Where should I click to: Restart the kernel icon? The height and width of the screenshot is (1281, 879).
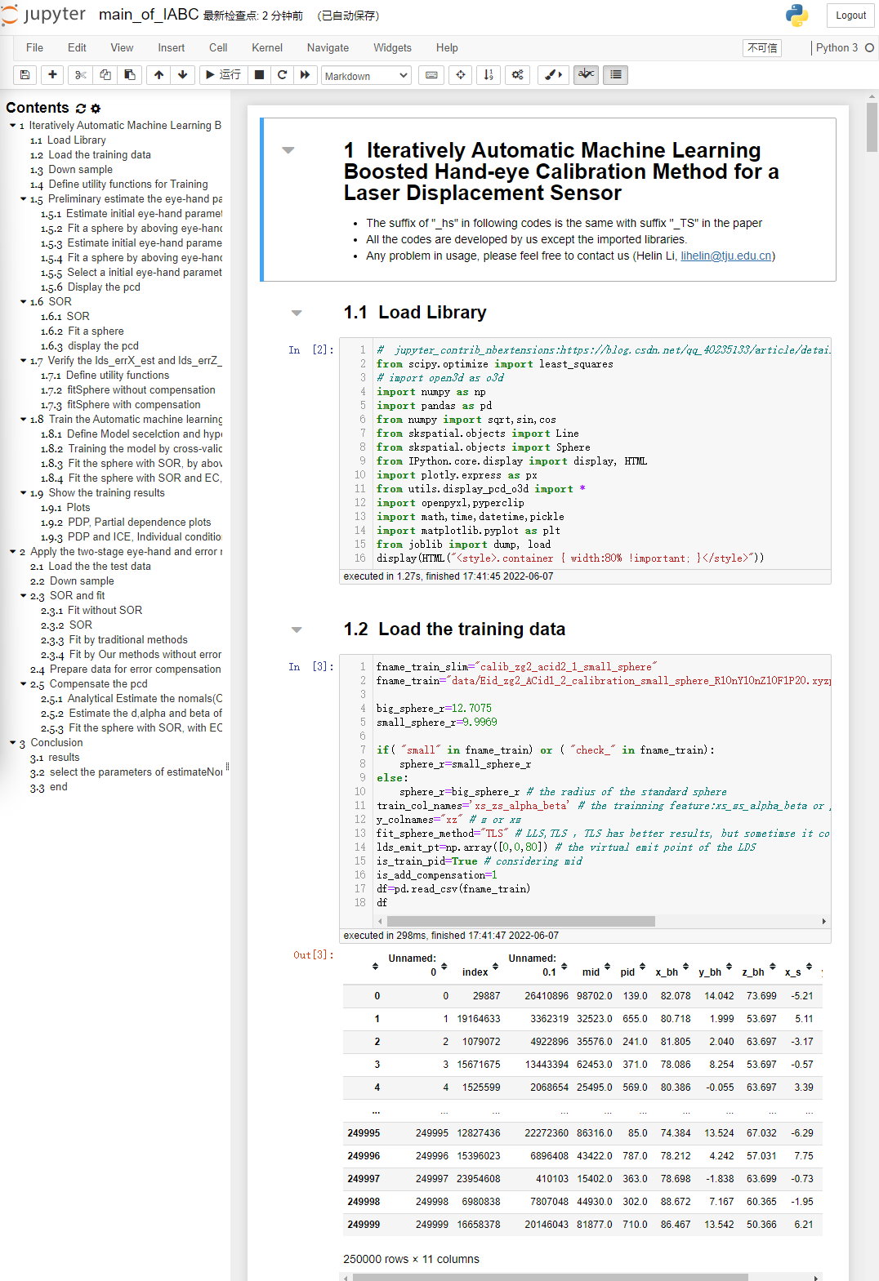(282, 75)
